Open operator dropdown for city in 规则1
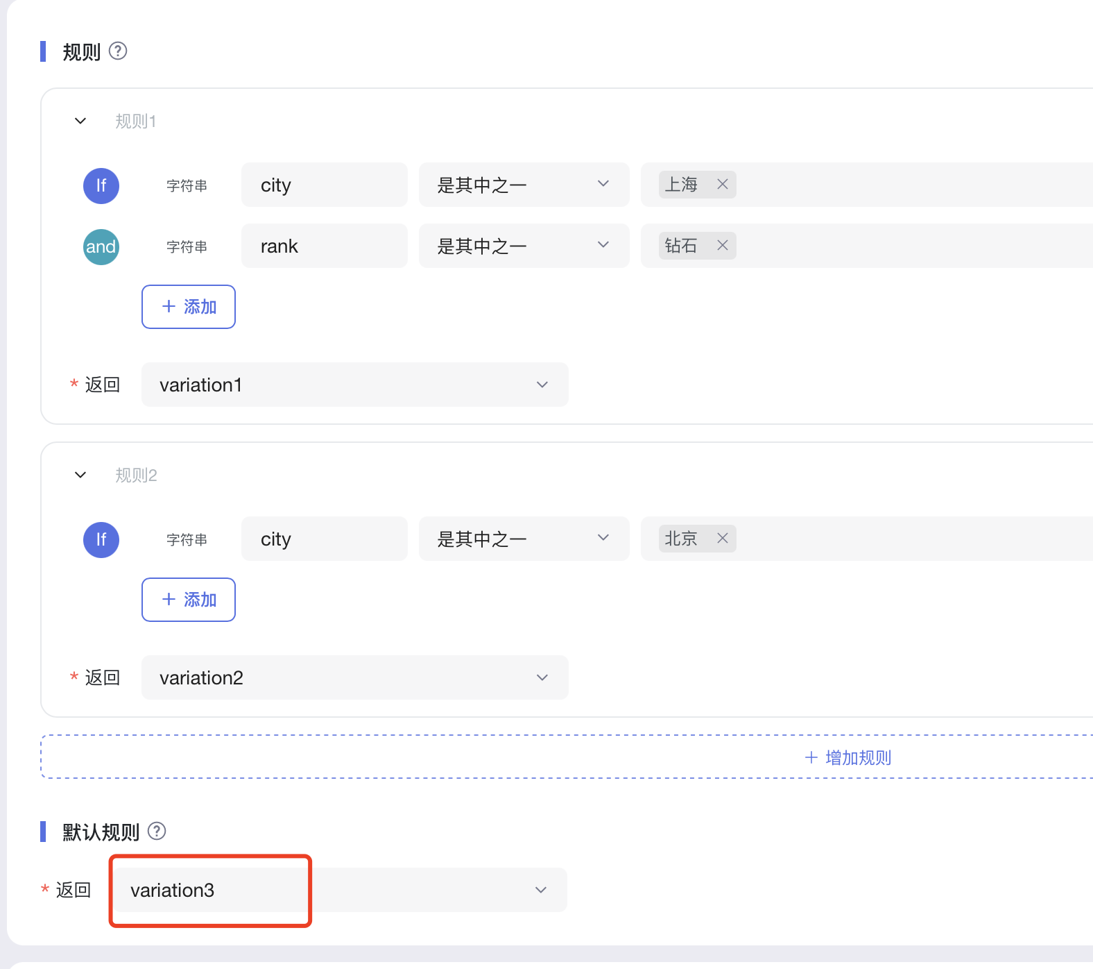The height and width of the screenshot is (969, 1093). tap(524, 185)
